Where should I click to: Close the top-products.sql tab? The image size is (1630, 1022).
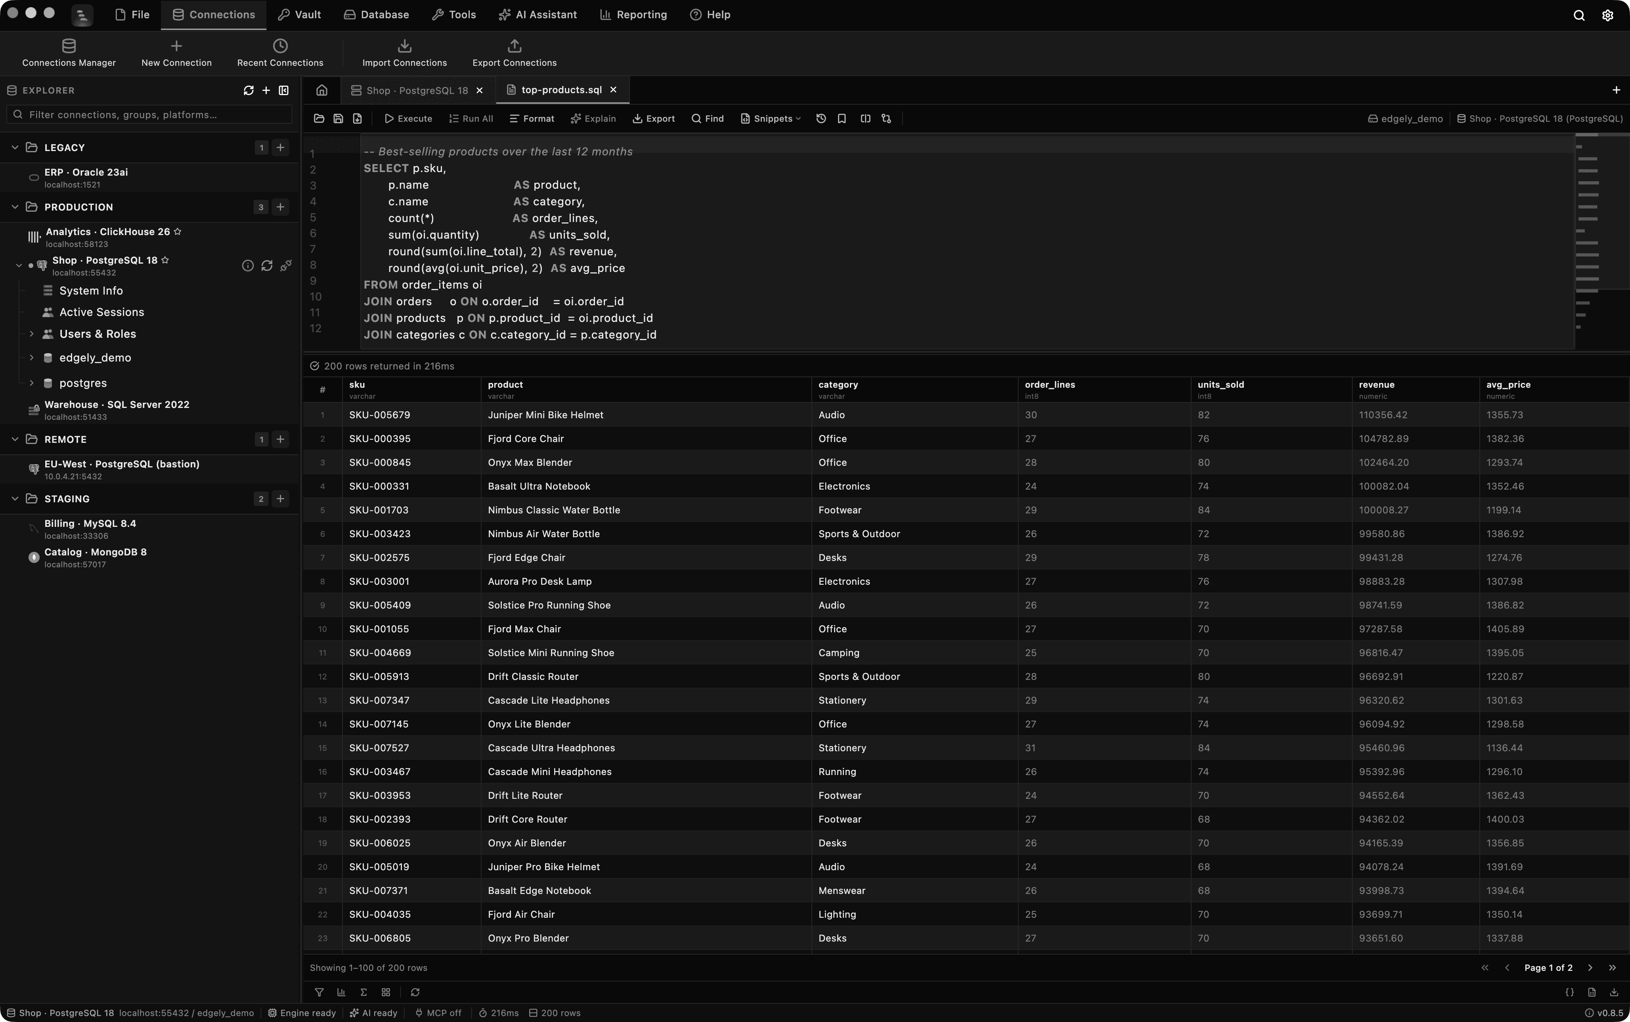[x=614, y=90]
